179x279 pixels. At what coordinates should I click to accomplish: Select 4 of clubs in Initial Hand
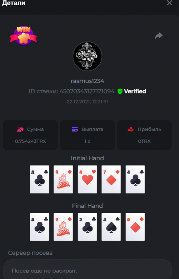click(x=135, y=179)
